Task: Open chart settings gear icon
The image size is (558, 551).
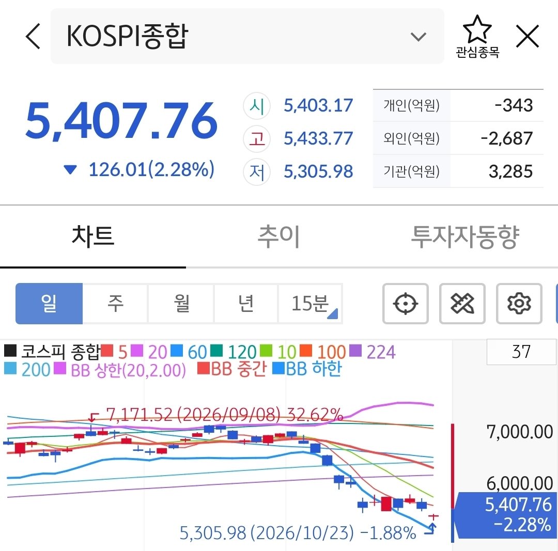Action: [519, 304]
